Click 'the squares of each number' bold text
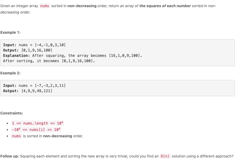 165,6
